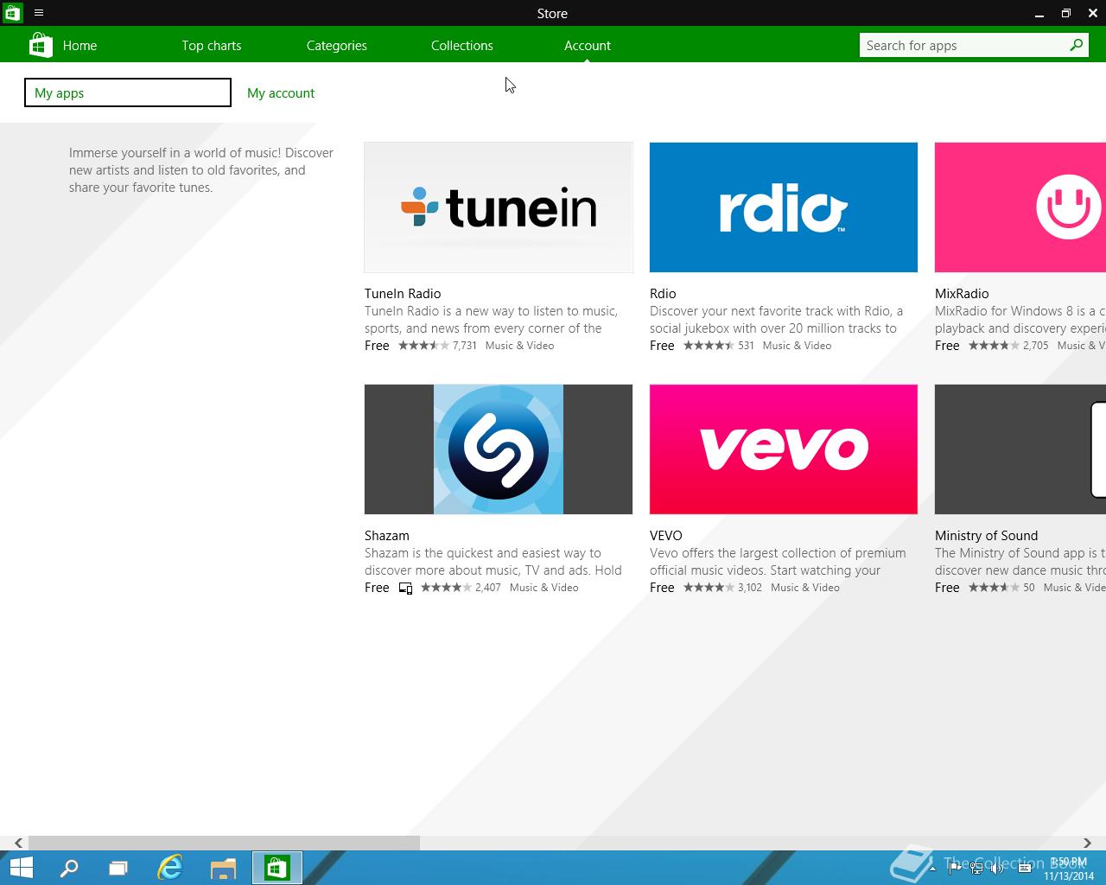The width and height of the screenshot is (1106, 885).
Task: Open the Rdio app tile image
Action: [784, 207]
